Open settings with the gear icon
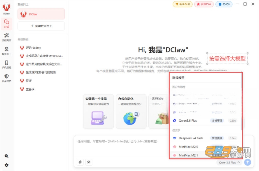 pyautogui.click(x=7, y=165)
